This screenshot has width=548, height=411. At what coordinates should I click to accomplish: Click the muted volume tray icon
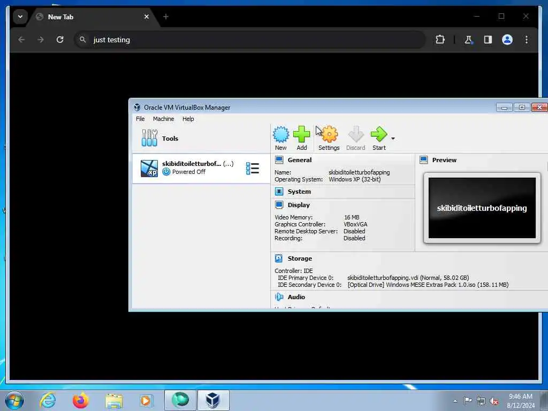click(x=494, y=401)
